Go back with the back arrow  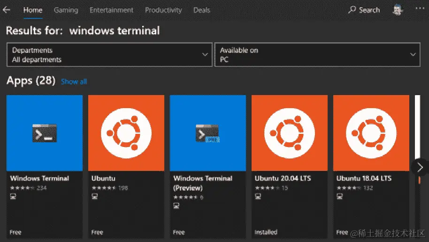click(x=7, y=10)
